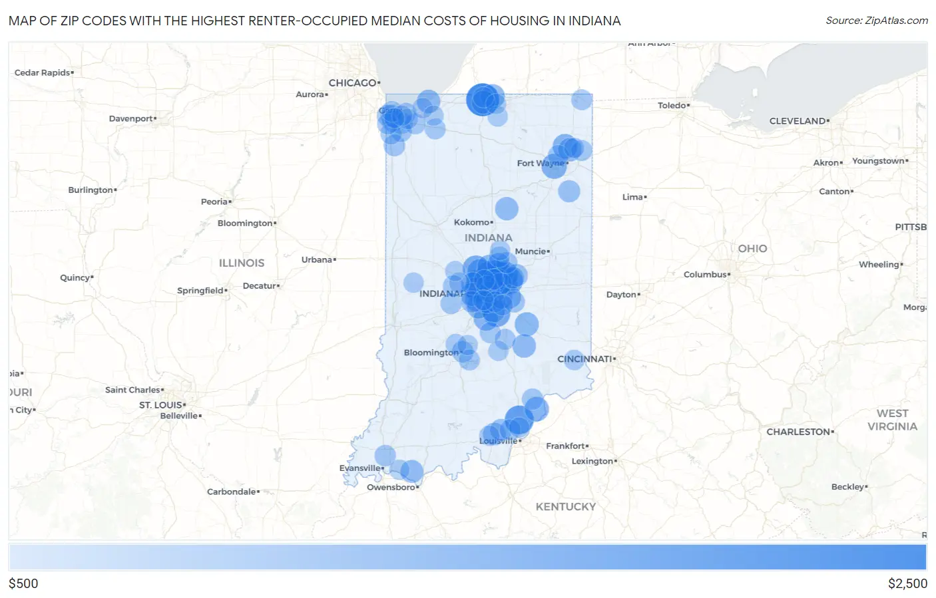Click the ILLINOIS state label
The width and height of the screenshot is (936, 598).
(242, 263)
